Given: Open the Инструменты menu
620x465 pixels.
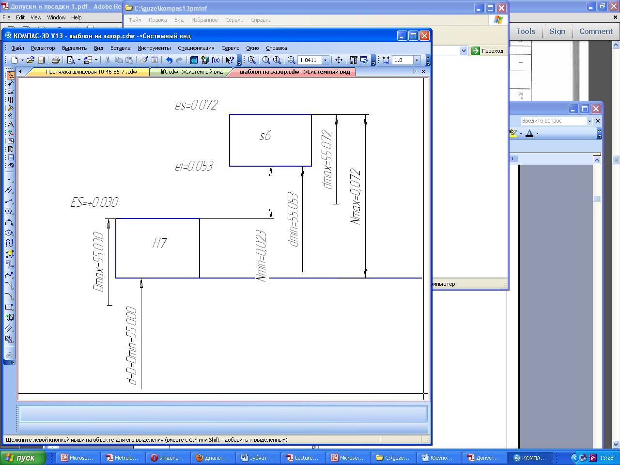Looking at the screenshot, I should tap(154, 48).
